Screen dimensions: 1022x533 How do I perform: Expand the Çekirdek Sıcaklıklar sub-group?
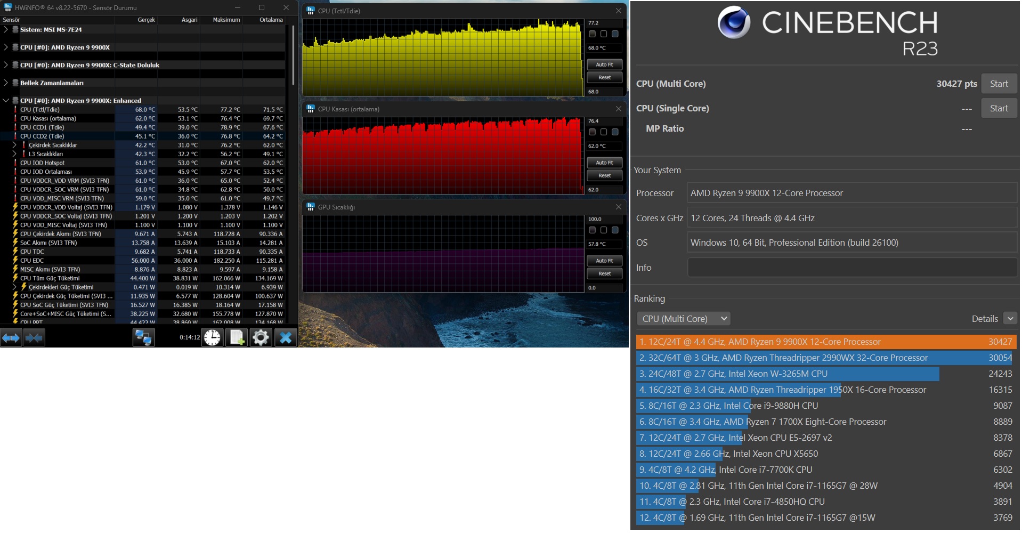click(15, 145)
